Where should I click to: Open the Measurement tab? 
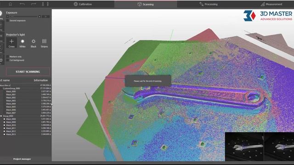click(271, 4)
